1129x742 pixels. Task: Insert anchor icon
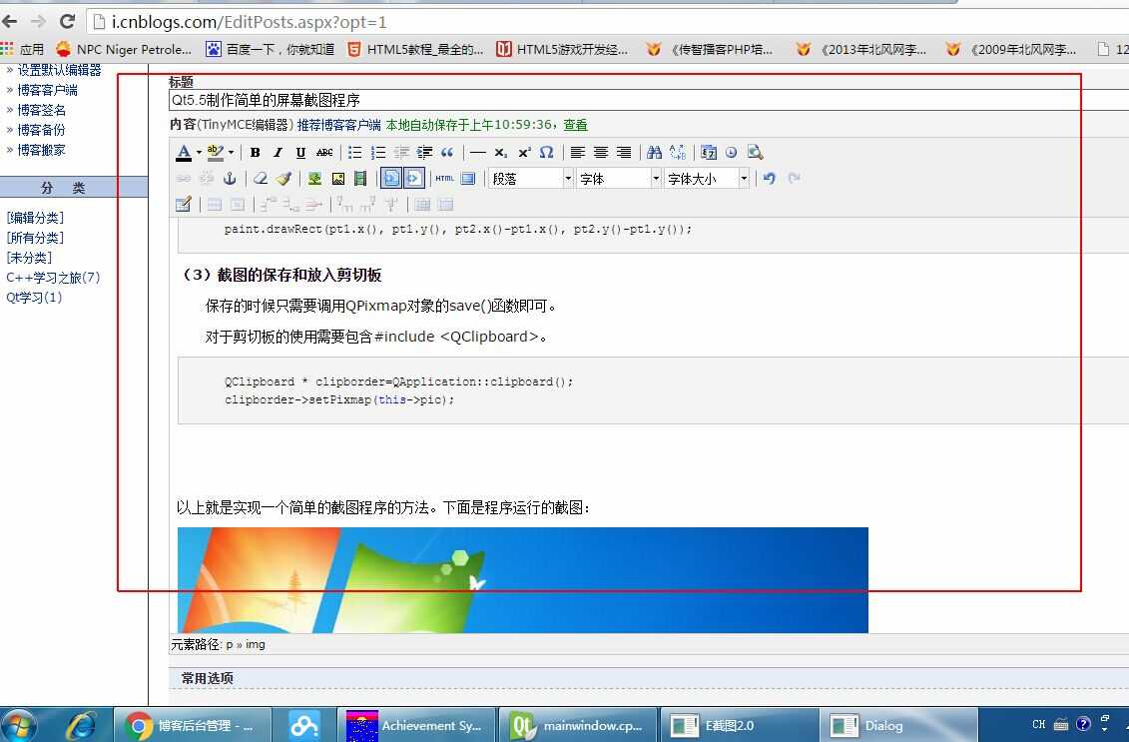click(x=230, y=178)
